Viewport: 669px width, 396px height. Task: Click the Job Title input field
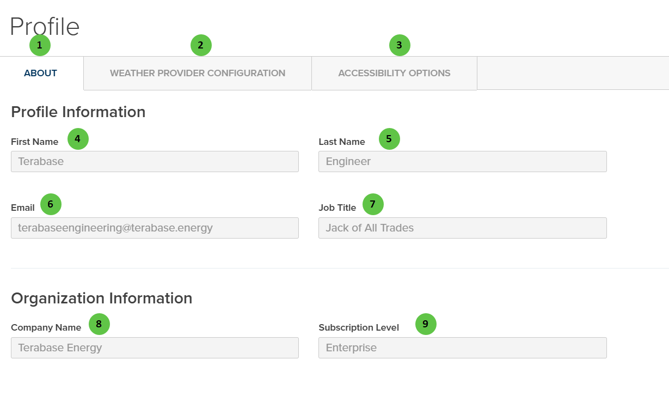click(462, 228)
